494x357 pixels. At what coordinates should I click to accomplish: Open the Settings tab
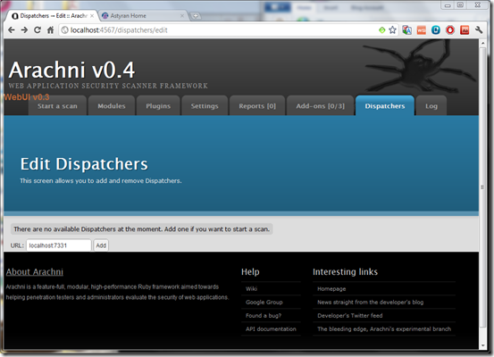205,106
